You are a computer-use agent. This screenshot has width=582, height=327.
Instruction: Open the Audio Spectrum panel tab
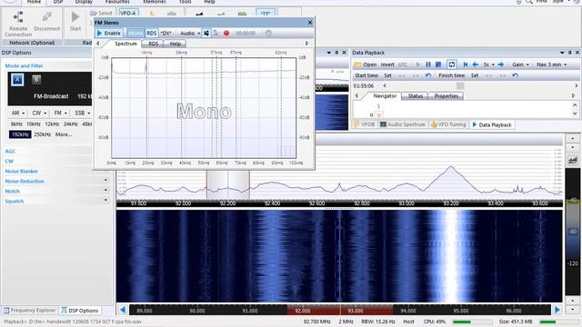tap(403, 124)
